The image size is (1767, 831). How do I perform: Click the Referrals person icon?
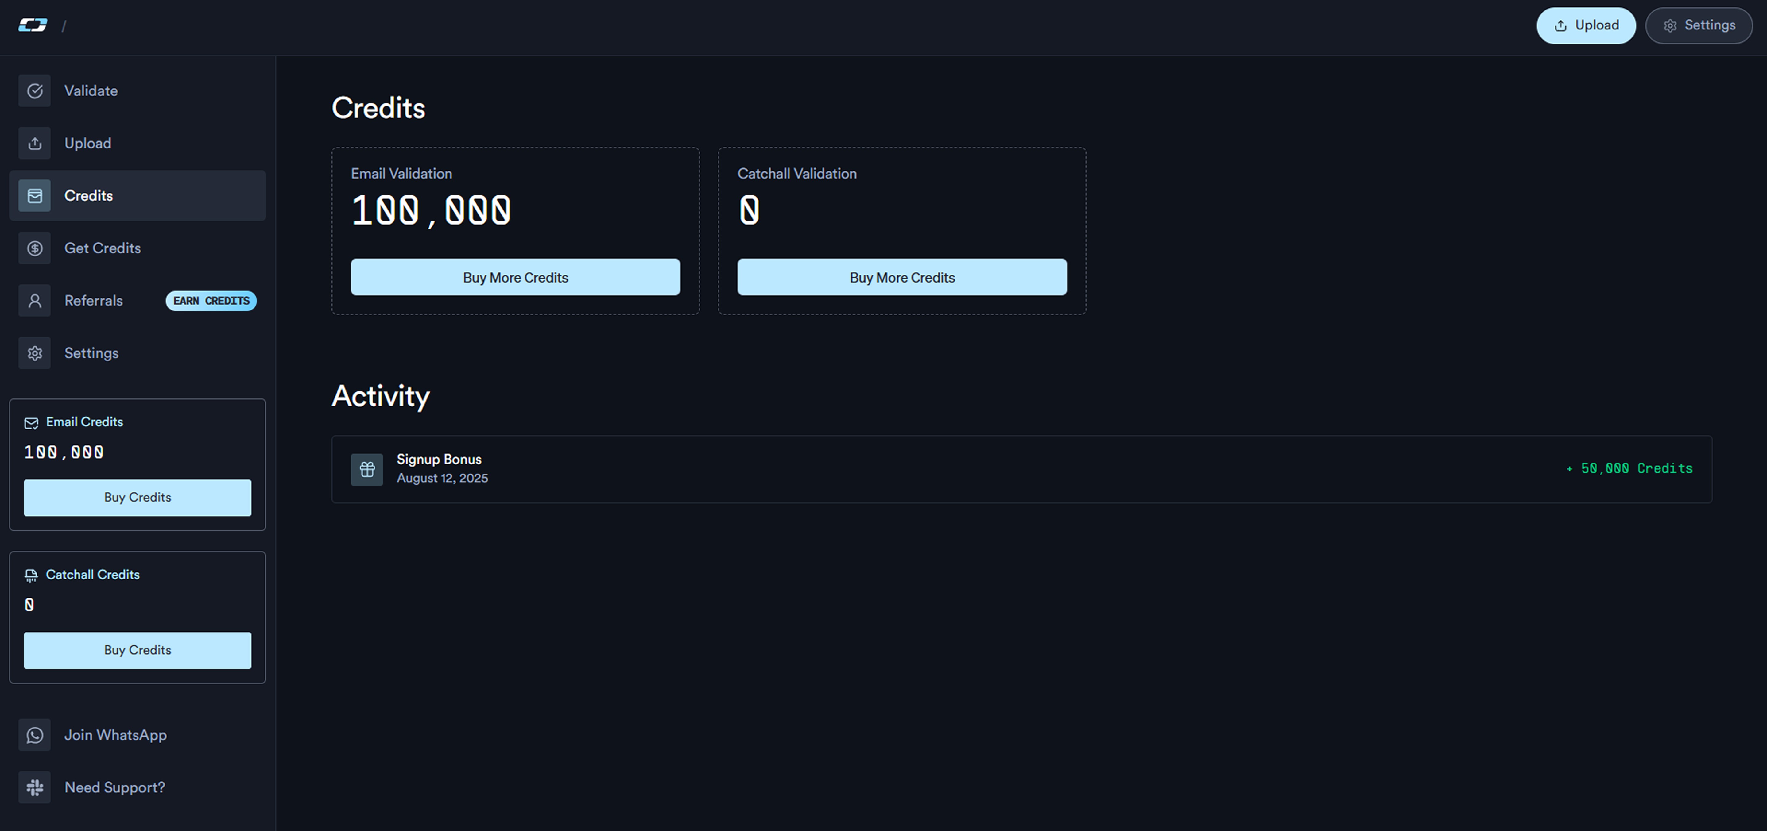[34, 300]
